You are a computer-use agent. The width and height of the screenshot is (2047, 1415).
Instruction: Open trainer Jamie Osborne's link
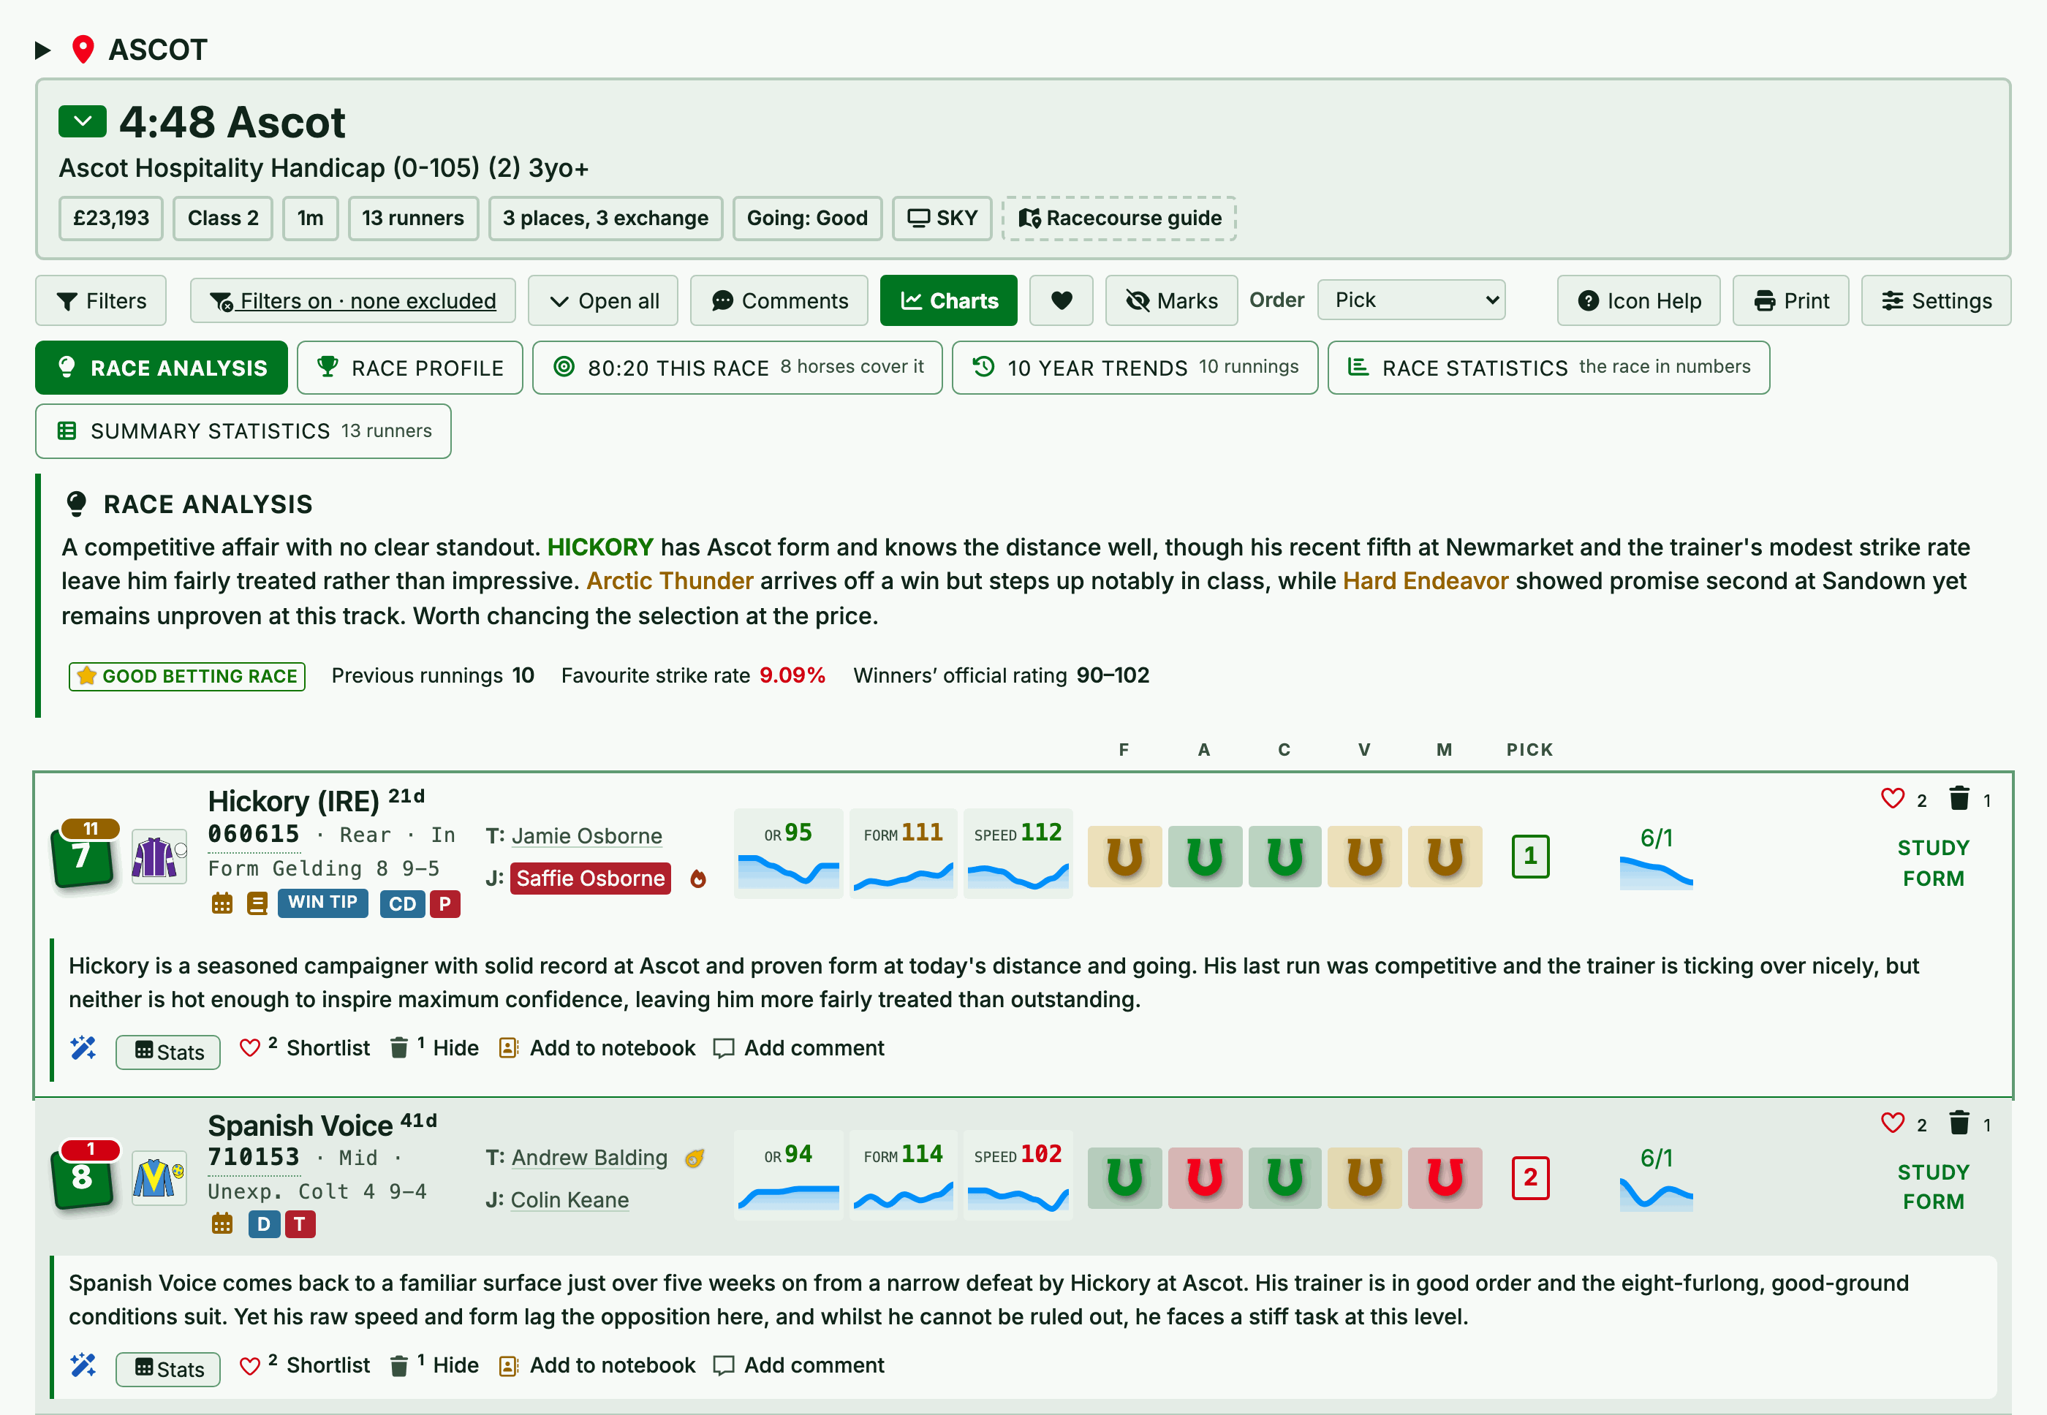tap(587, 836)
